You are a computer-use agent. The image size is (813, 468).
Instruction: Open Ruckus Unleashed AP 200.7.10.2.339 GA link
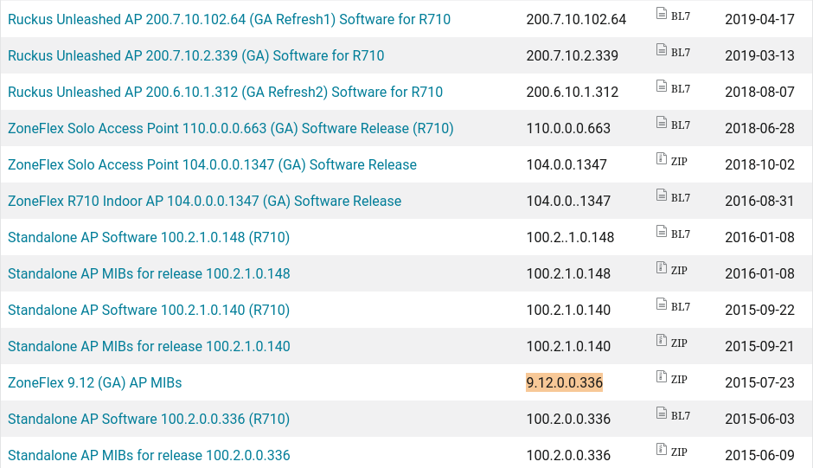point(196,55)
